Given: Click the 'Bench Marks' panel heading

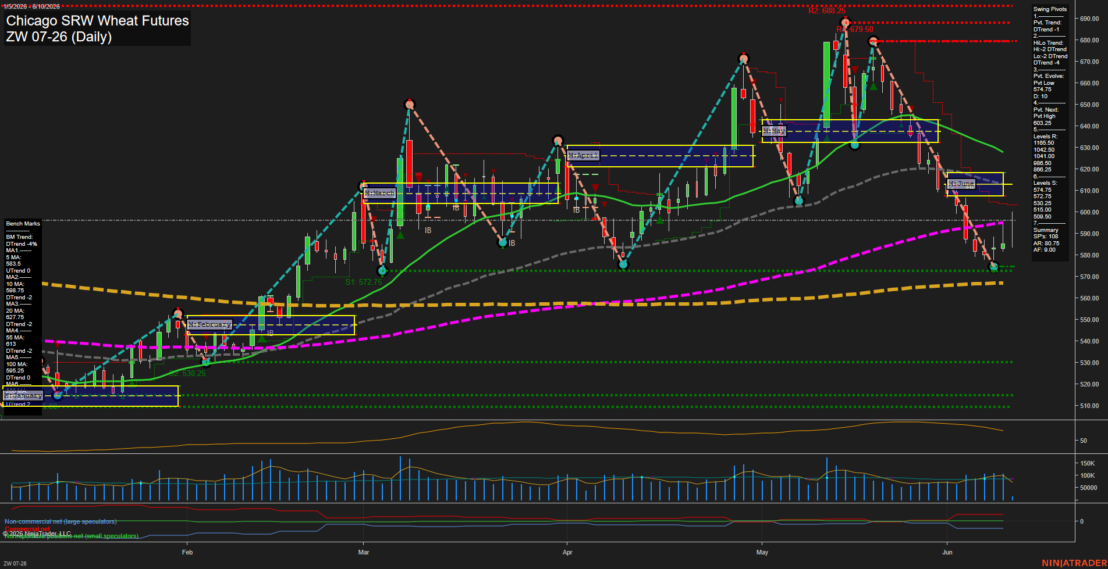Looking at the screenshot, I should [23, 224].
